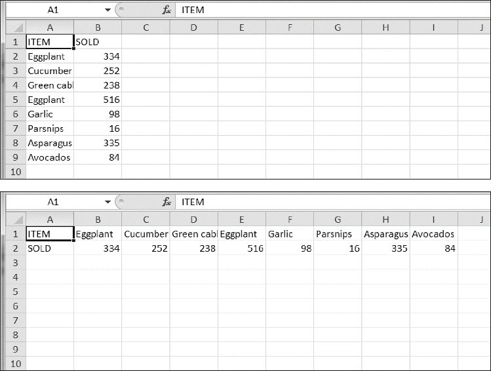Select column A header in the top sheet

pyautogui.click(x=50, y=28)
